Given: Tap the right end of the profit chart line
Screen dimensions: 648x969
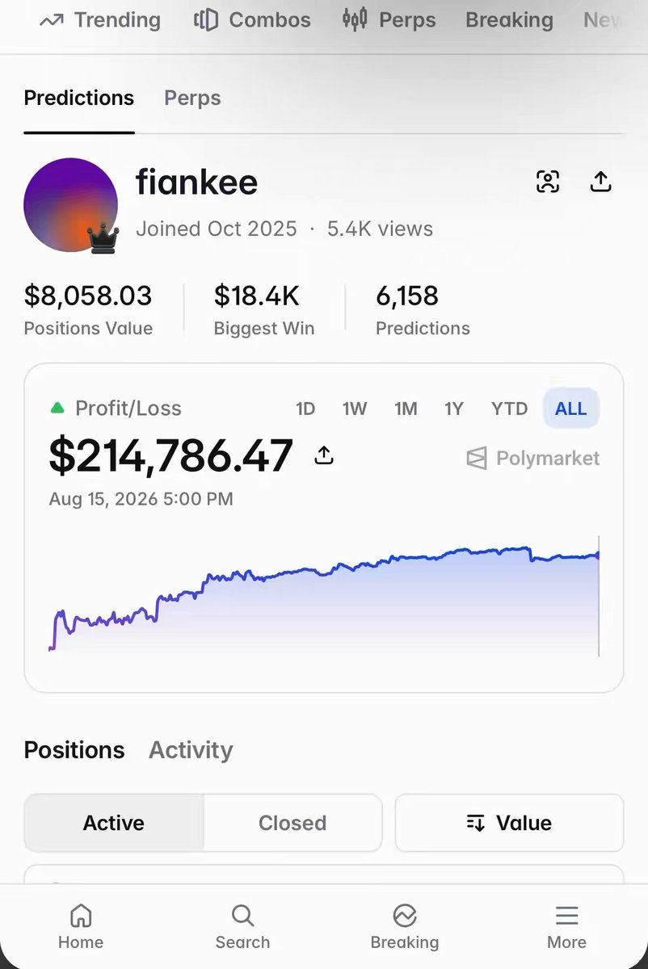Looking at the screenshot, I should pos(598,554).
